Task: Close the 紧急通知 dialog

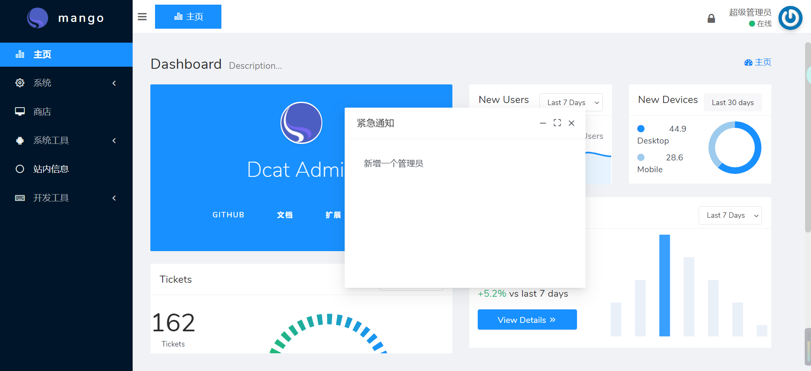Action: pyautogui.click(x=572, y=123)
